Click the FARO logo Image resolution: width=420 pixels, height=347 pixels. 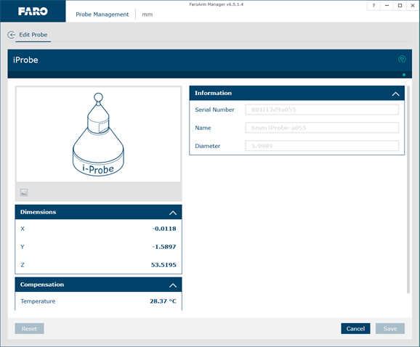33,11
